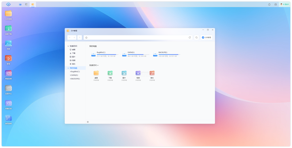Expand BACKUP(E:) in the sidebar tree
The image size is (292, 148).
70,79
